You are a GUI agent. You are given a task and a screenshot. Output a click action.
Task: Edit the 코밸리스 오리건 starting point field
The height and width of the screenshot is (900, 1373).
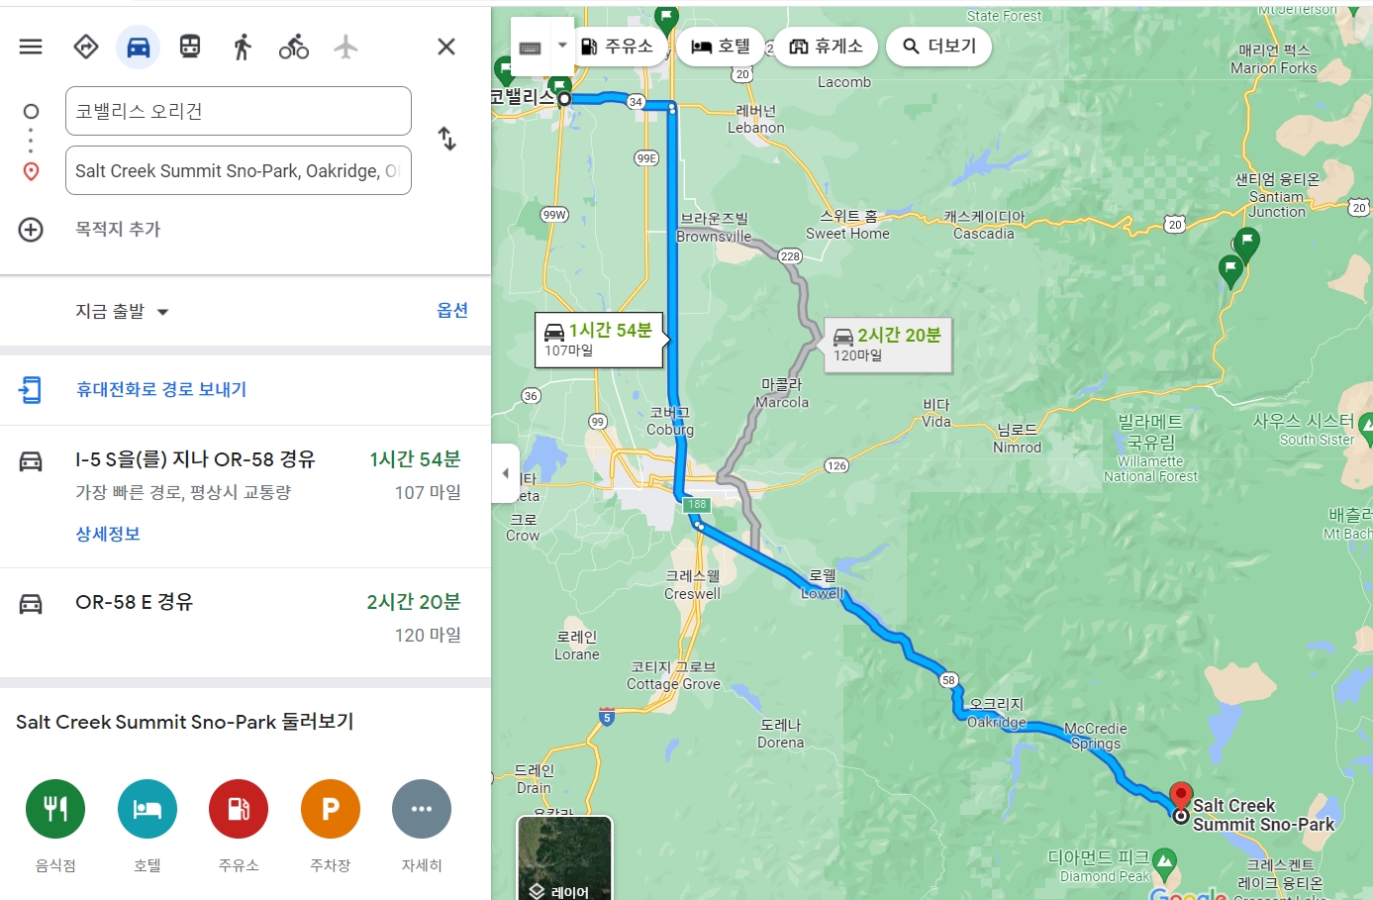click(239, 111)
